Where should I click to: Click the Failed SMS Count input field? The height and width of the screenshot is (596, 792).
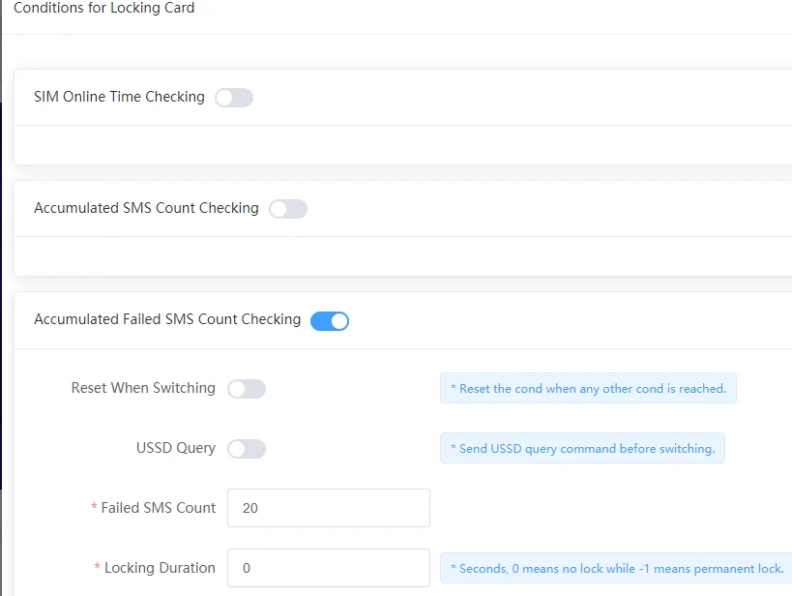point(328,508)
